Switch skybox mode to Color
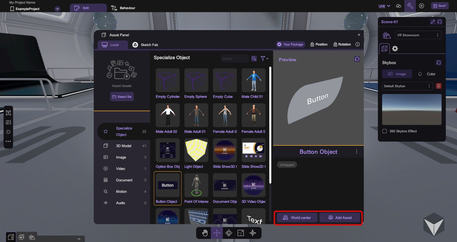The width and height of the screenshot is (457, 242). tap(427, 74)
